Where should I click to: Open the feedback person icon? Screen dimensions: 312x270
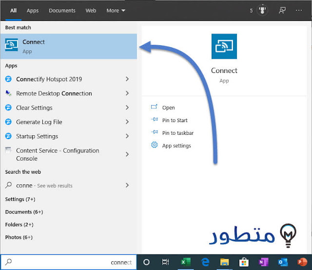click(x=282, y=10)
